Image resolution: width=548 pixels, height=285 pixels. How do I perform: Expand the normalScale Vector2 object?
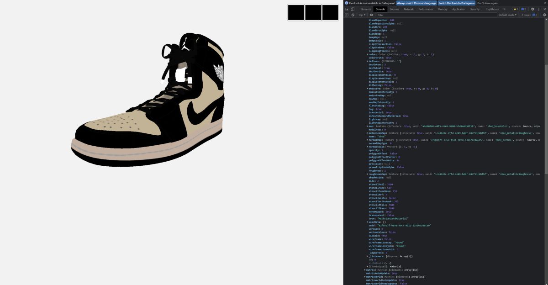[367, 147]
